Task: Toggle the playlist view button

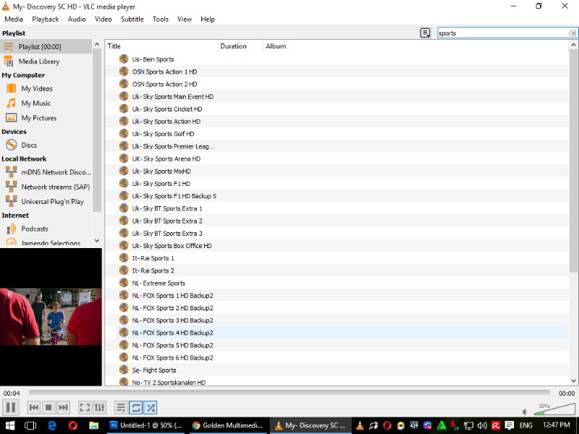Action: [x=121, y=407]
